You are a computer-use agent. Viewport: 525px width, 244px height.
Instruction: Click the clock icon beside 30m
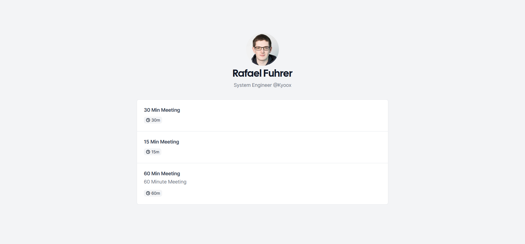[148, 120]
